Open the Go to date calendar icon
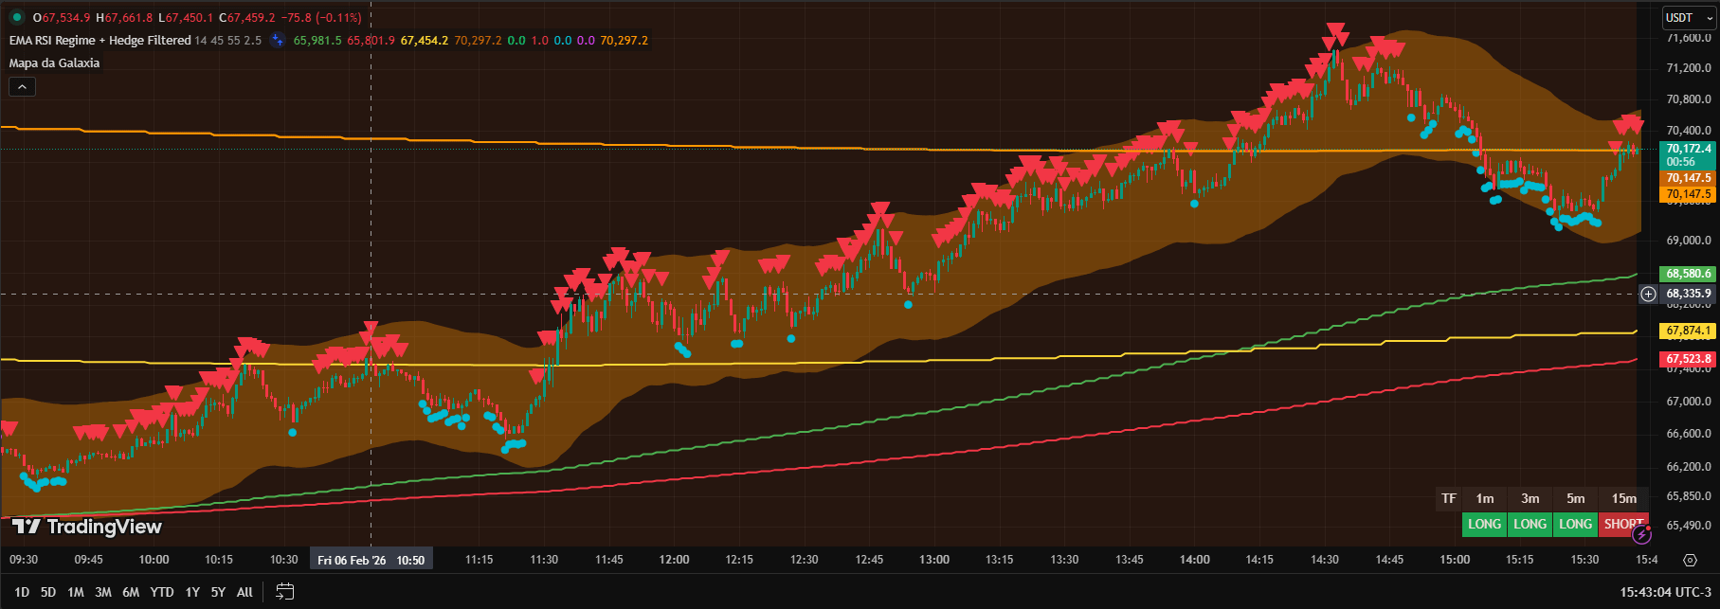The image size is (1720, 609). (x=284, y=592)
